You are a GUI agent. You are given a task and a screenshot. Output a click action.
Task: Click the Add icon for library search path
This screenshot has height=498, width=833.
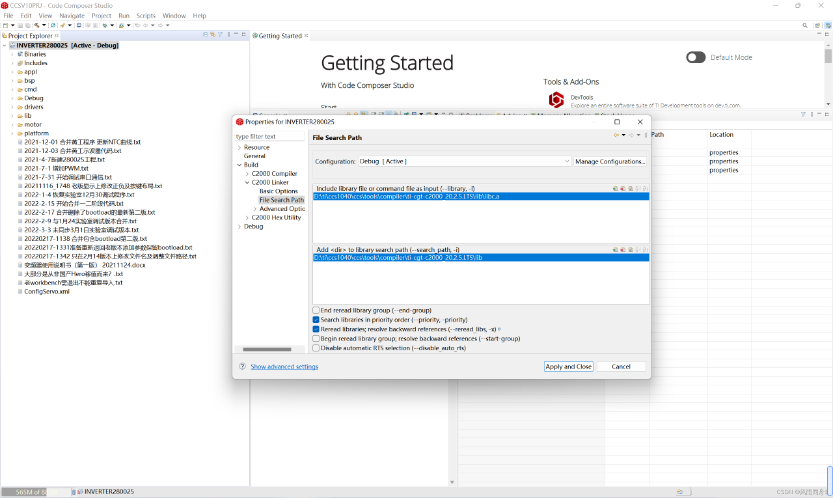(x=615, y=250)
